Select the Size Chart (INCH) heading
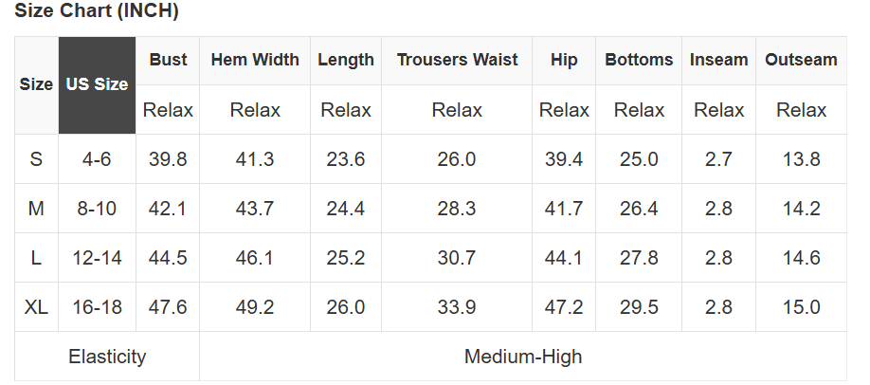The height and width of the screenshot is (385, 870). tap(97, 10)
